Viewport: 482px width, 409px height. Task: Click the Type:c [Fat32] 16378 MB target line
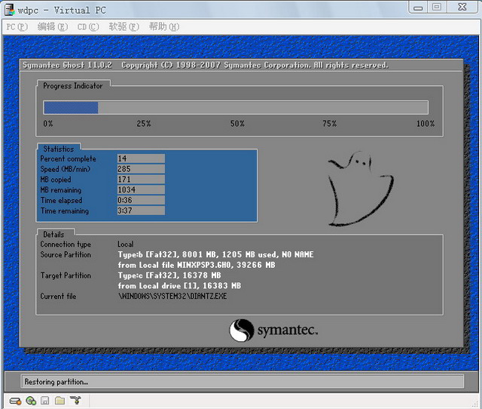pos(169,275)
